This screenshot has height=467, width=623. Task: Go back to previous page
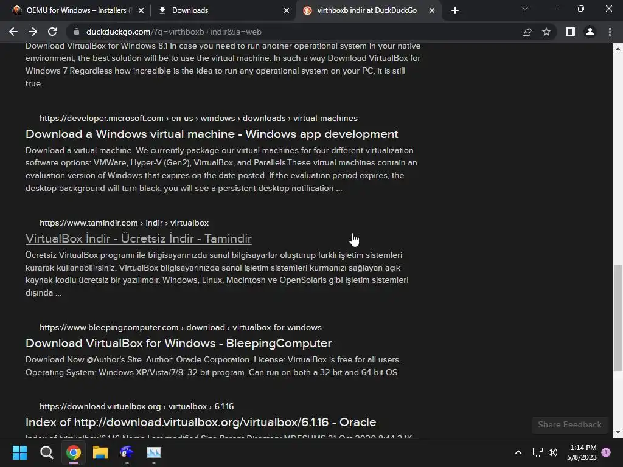[13, 32]
